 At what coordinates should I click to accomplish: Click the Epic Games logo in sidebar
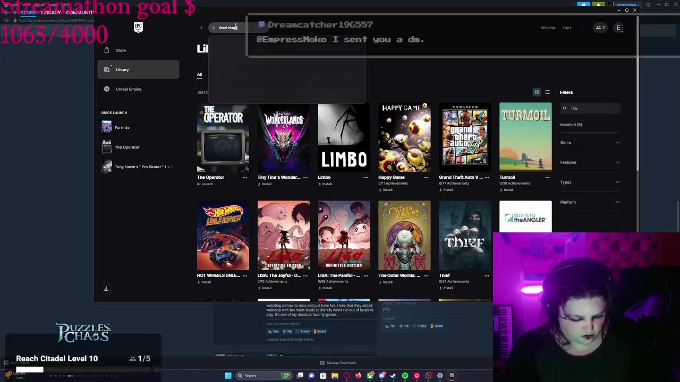click(x=138, y=27)
